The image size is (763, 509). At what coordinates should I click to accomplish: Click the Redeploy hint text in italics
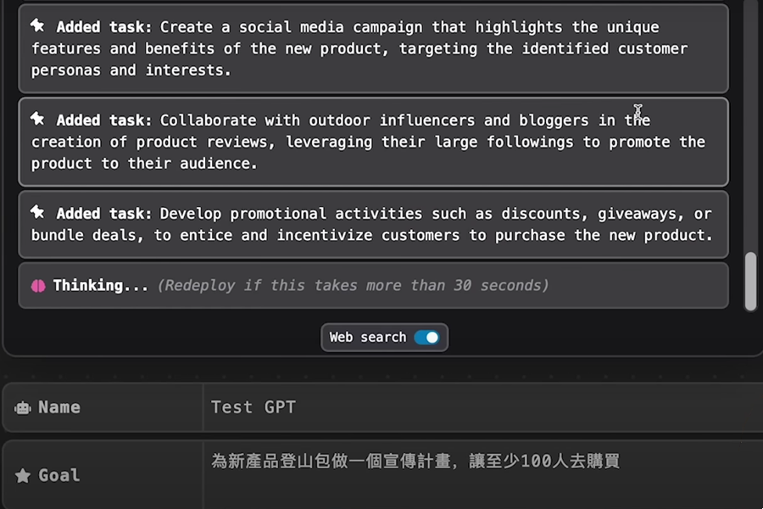(353, 286)
